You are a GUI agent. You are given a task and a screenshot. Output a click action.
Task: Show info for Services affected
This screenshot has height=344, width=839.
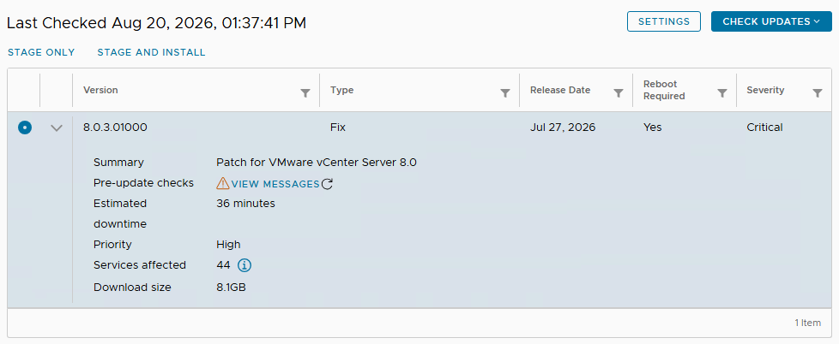(244, 265)
